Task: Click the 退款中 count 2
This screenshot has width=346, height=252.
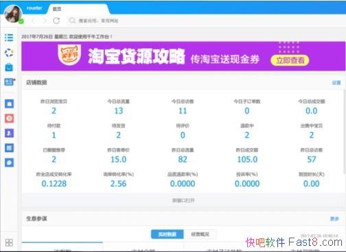Action: coord(247,135)
